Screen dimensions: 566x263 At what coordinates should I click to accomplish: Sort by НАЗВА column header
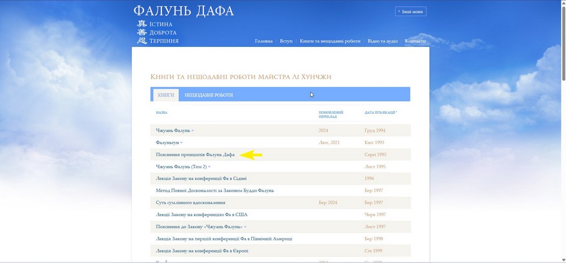(x=162, y=113)
